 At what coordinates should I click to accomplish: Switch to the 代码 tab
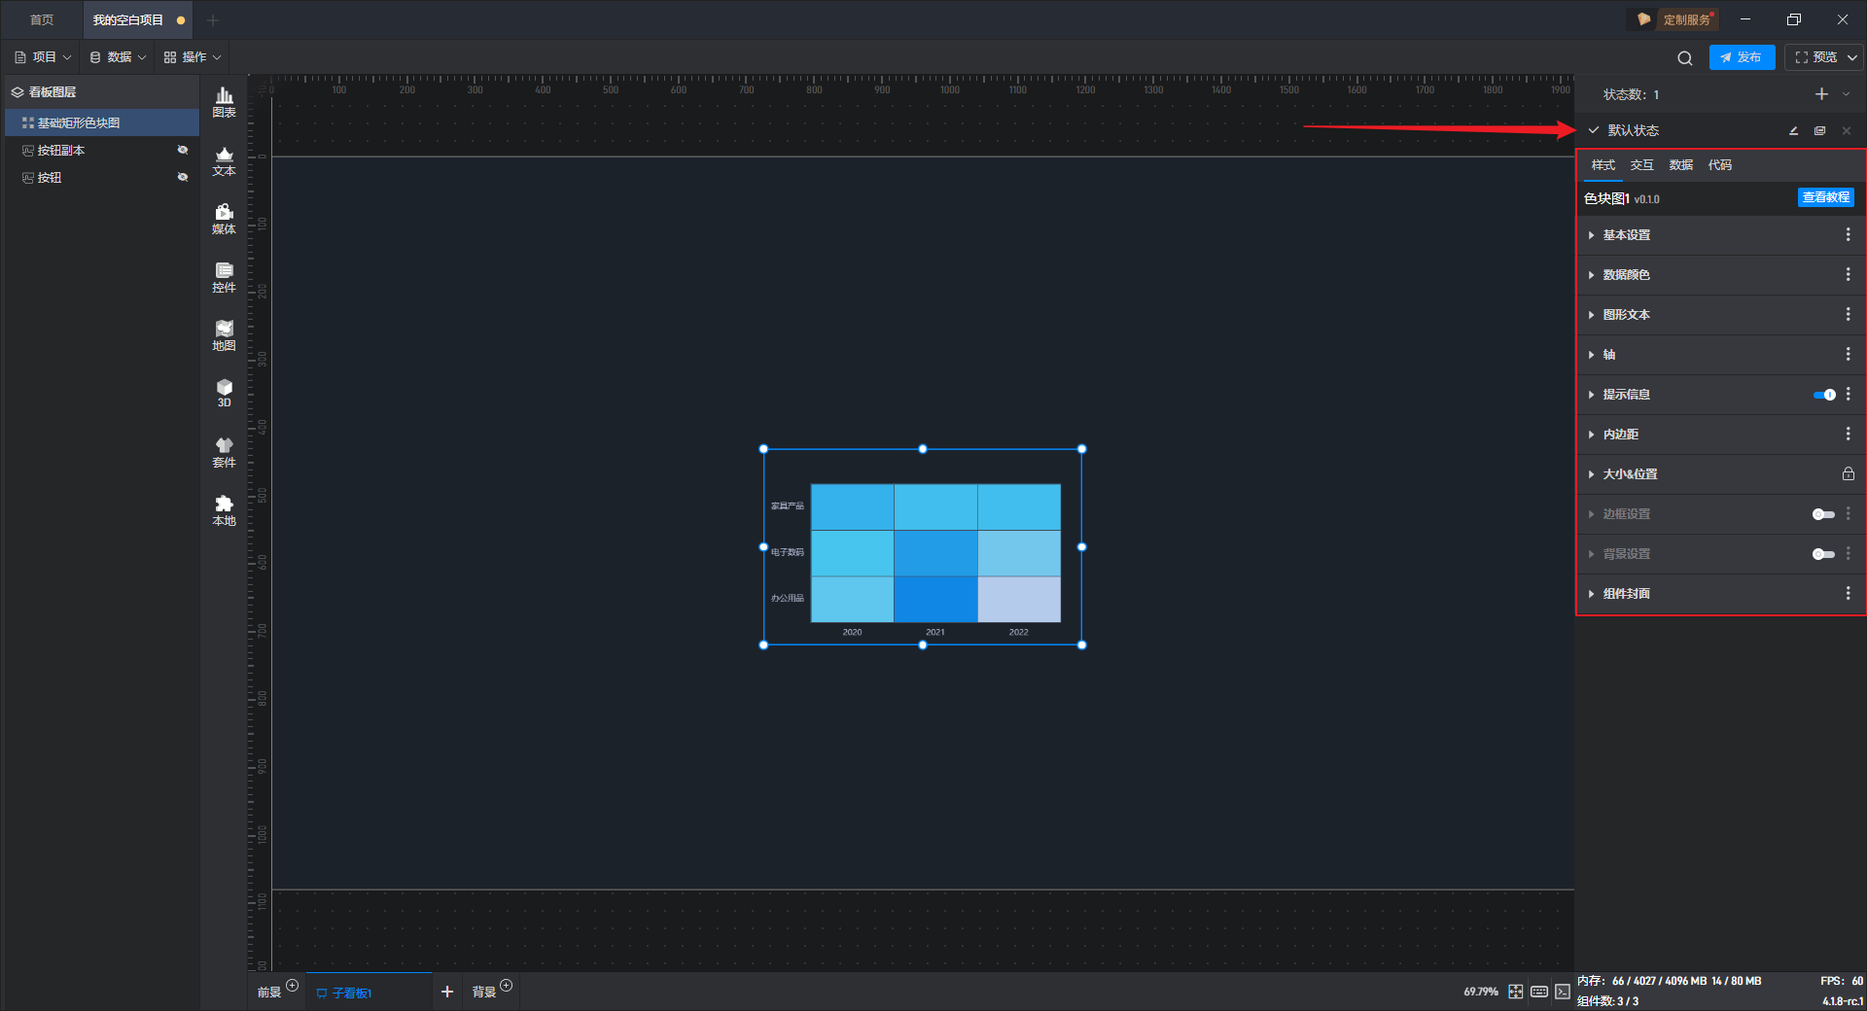[x=1719, y=165]
